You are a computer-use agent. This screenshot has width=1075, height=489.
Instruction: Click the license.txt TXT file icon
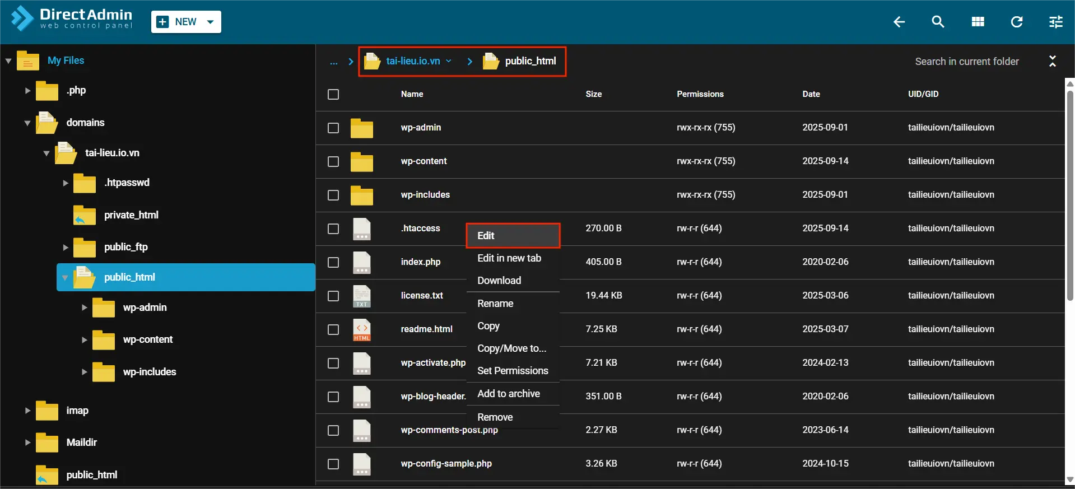362,296
